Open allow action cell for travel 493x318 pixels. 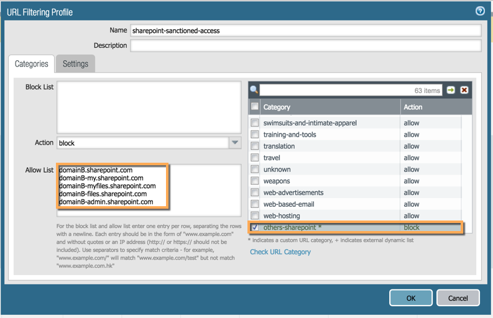click(431, 157)
